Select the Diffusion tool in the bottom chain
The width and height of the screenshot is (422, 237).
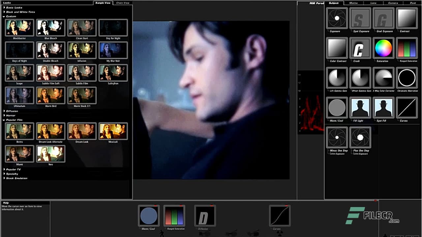(205, 216)
